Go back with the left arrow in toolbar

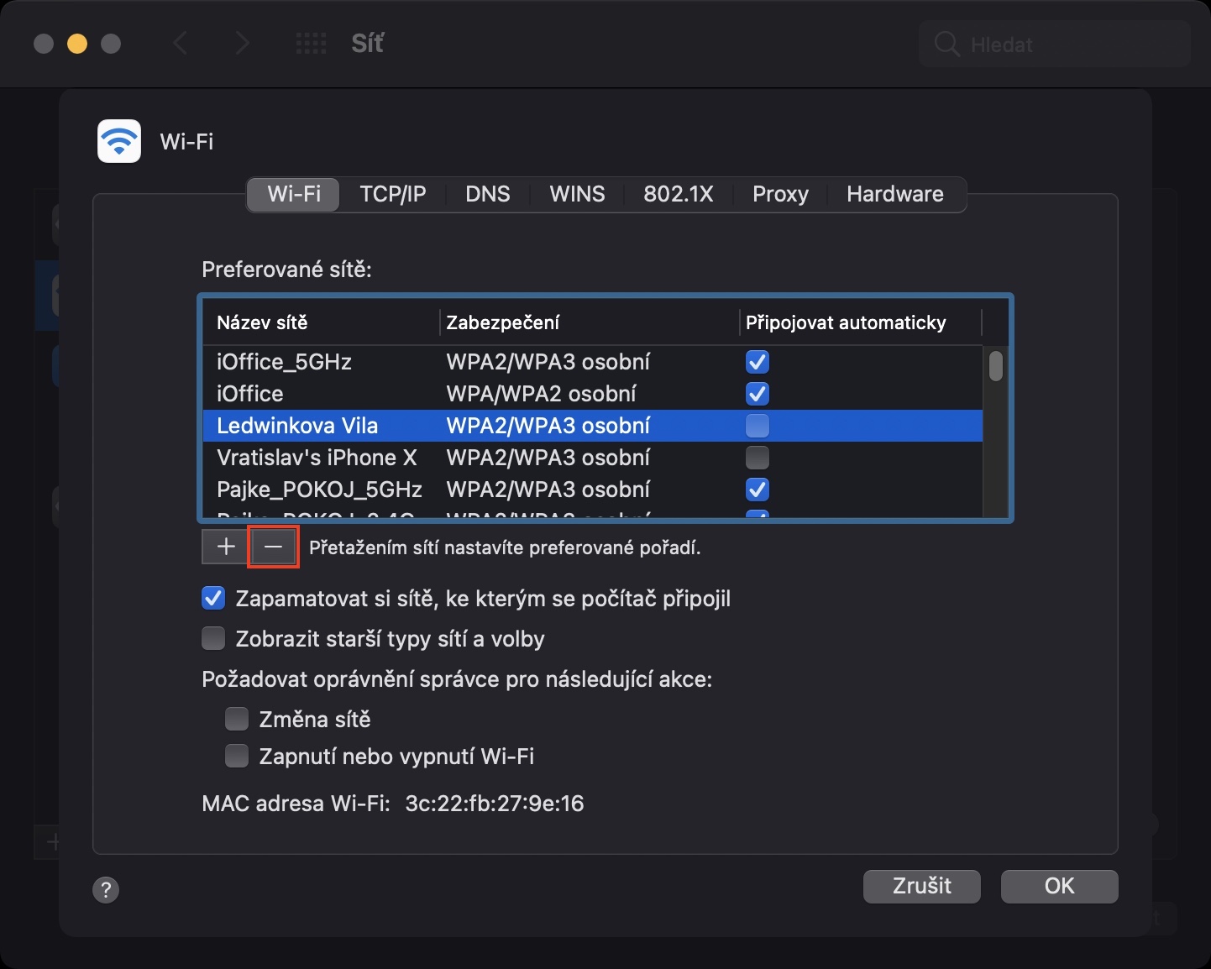180,44
